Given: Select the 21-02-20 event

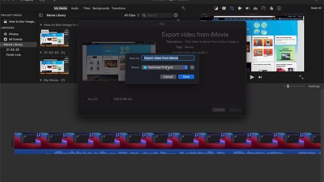Looking at the screenshot, I should (x=13, y=50).
